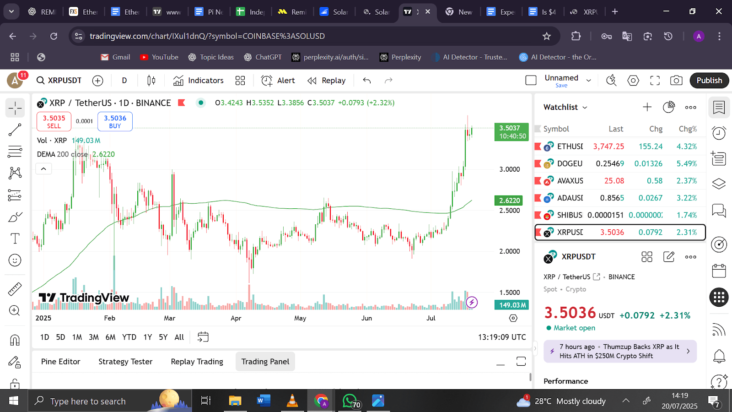
Task: Open the go to date calendar
Action: [203, 337]
